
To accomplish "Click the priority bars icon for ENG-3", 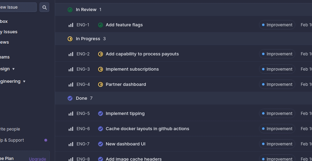I will point(71,69).
